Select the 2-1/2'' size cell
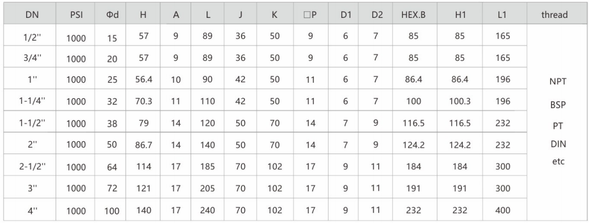589x223 pixels. coord(32,167)
